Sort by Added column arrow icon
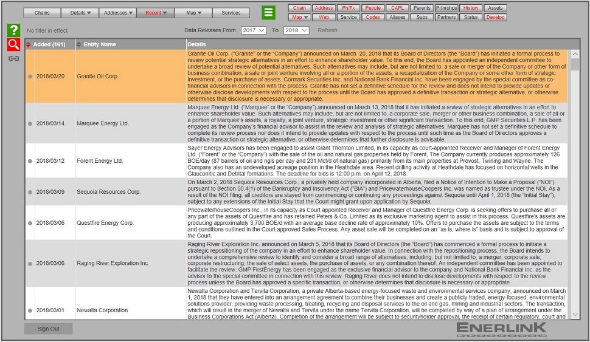 28,44
